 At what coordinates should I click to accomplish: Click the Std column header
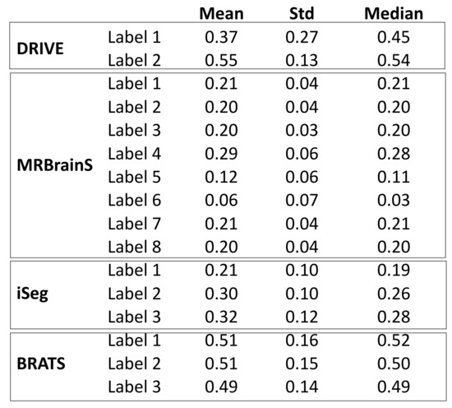pos(302,13)
